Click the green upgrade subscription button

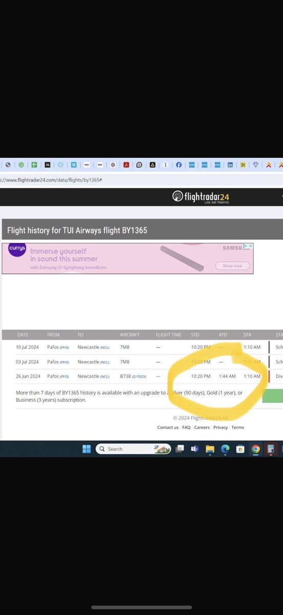click(x=272, y=396)
